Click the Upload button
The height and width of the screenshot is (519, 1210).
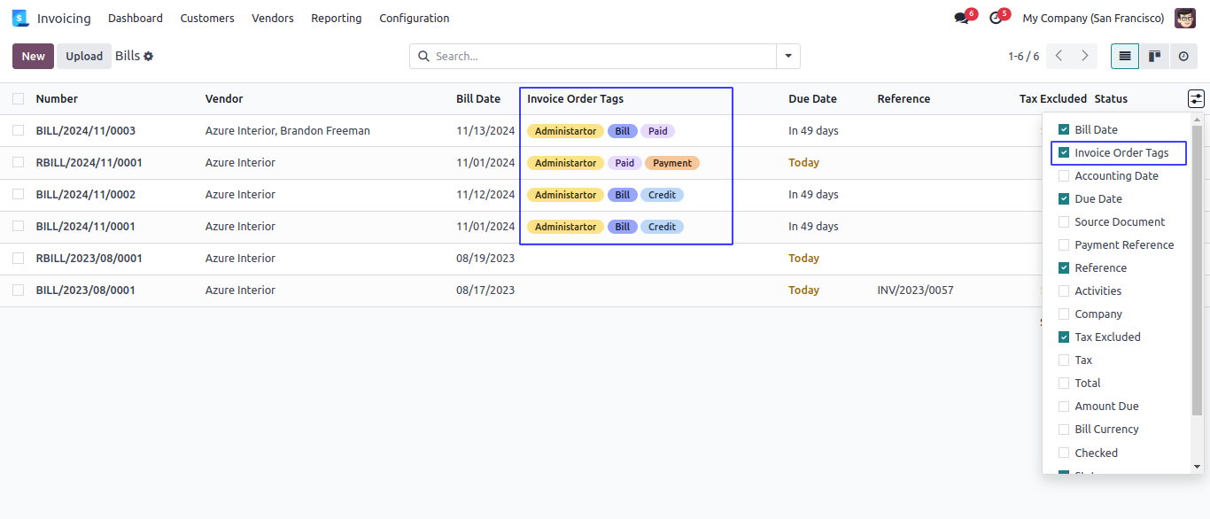(x=84, y=57)
